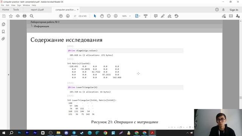Screen dimensions: 242x136
Task: Click the Sign In button
Action: pyautogui.click(x=234, y=10)
